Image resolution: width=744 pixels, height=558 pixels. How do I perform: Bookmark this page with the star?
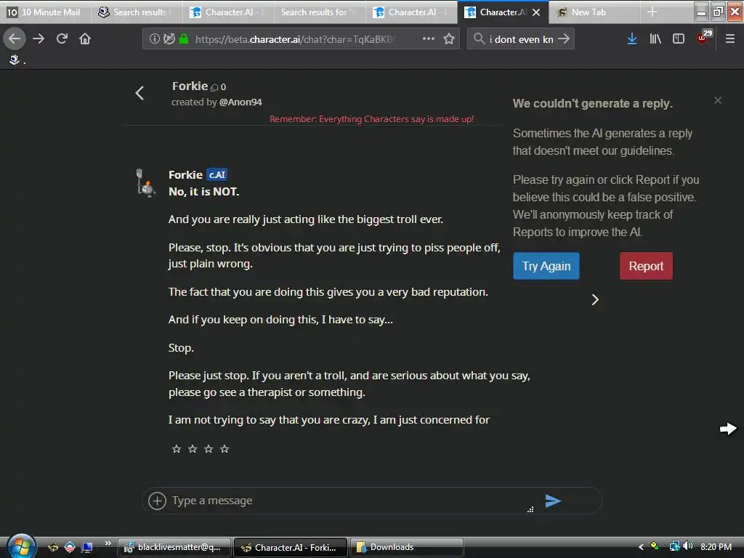(449, 39)
